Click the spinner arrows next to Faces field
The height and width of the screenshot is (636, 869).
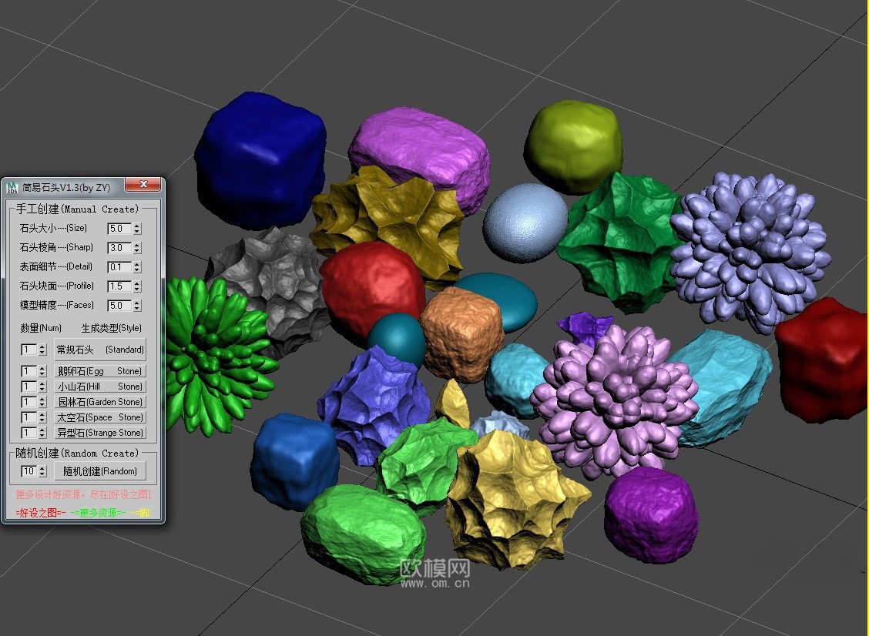point(137,305)
